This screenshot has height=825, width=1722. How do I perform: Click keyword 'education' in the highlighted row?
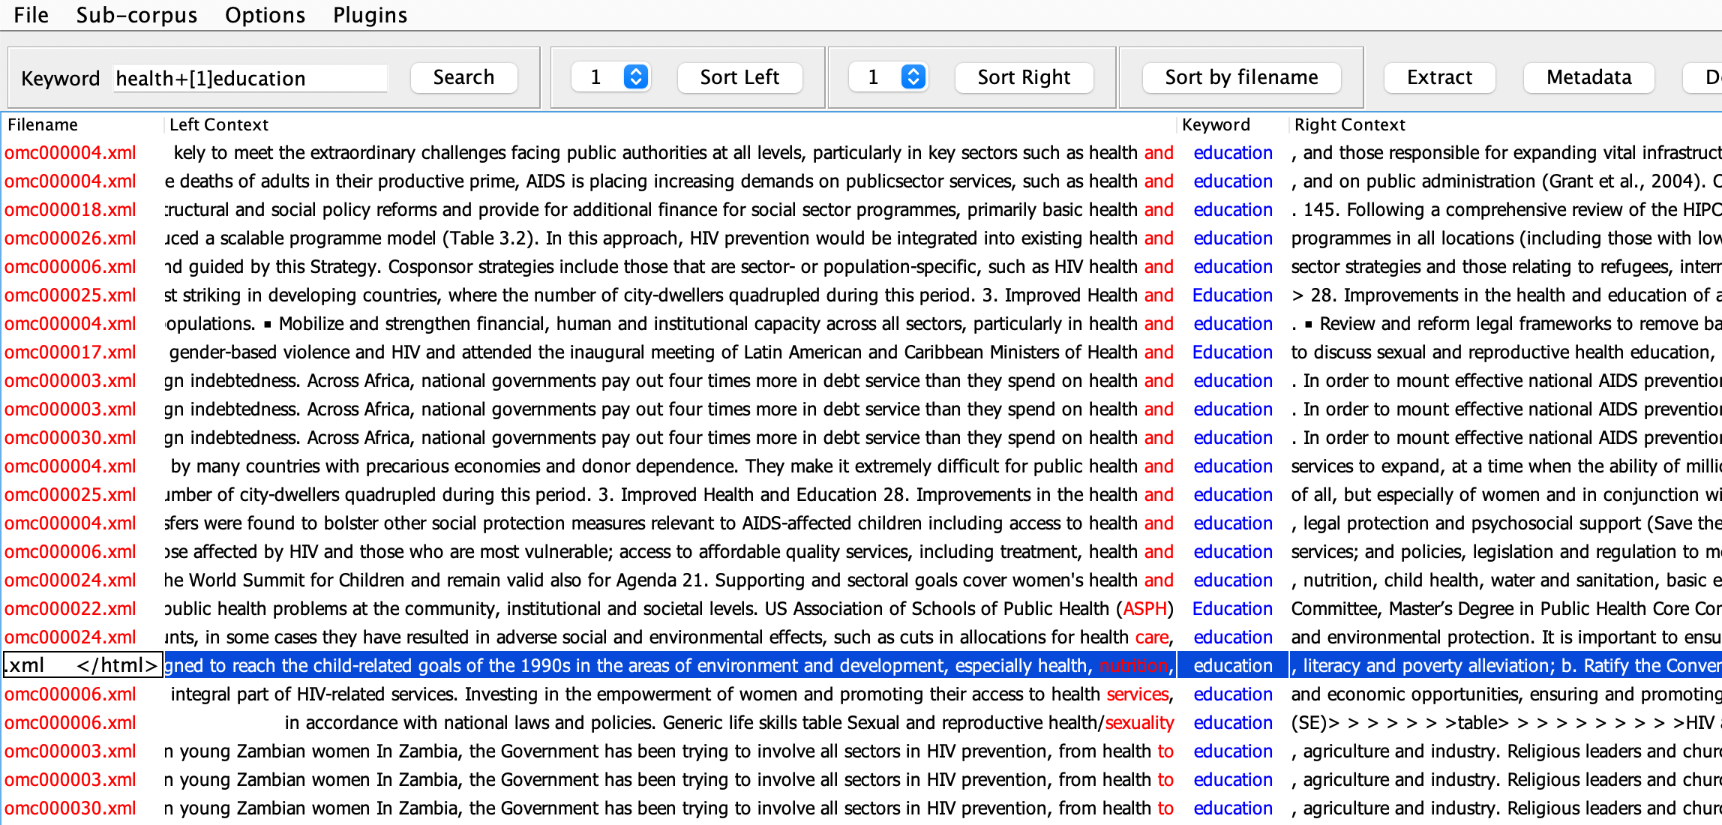pyautogui.click(x=1233, y=666)
